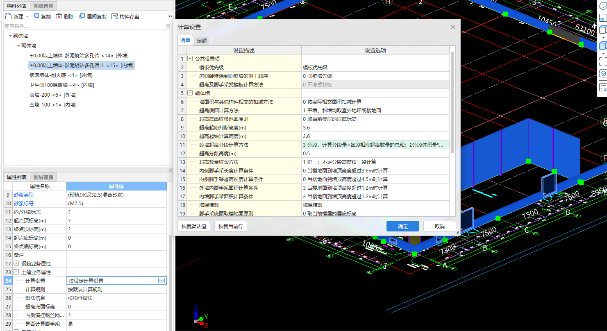Click the 内/外墙标志 value cell
This screenshot has width=607, height=331.
tap(117, 212)
